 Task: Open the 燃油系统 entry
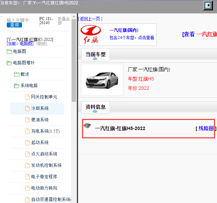pyautogui.click(x=40, y=120)
